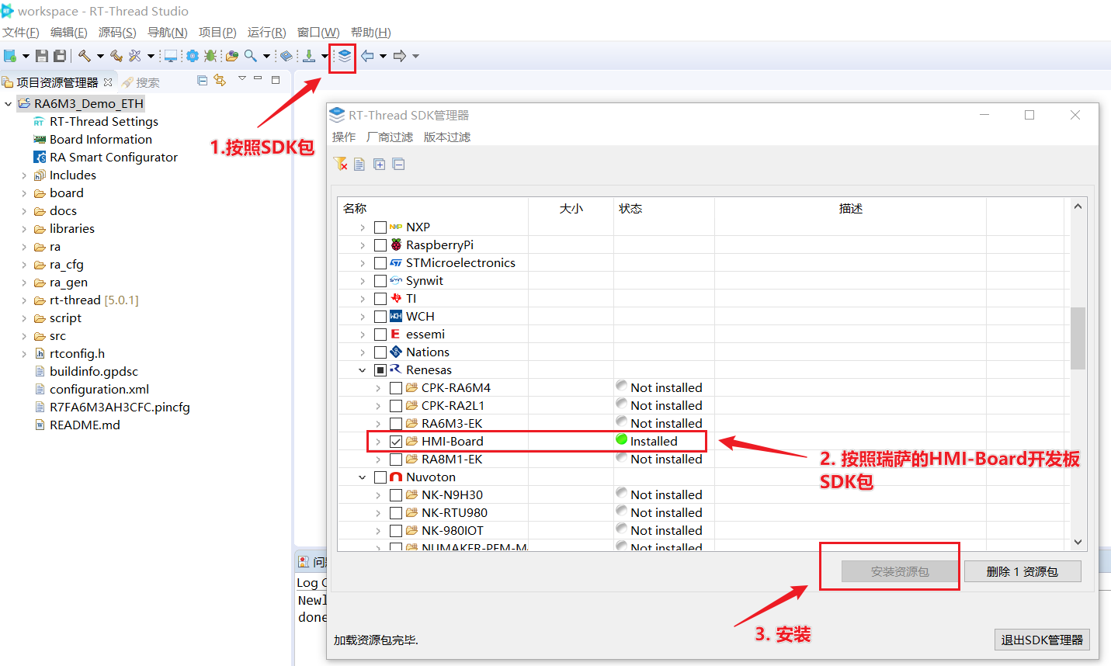Open the 厂商过滤 menu in SDK Manager
The image size is (1111, 666).
[x=390, y=137]
